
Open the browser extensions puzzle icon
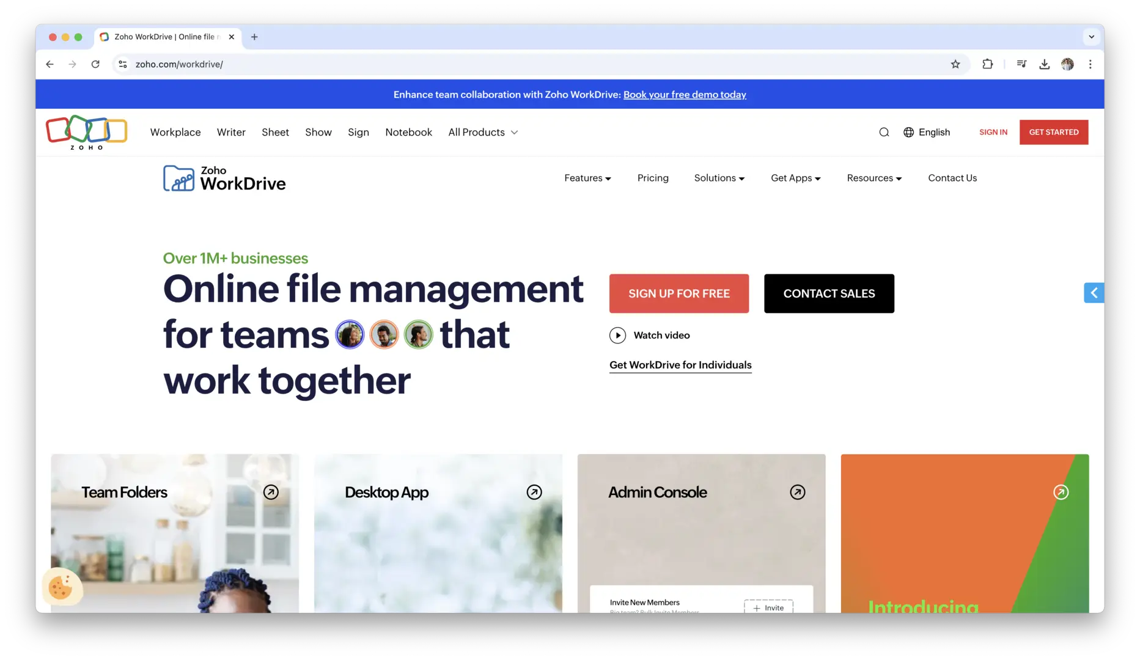point(988,64)
